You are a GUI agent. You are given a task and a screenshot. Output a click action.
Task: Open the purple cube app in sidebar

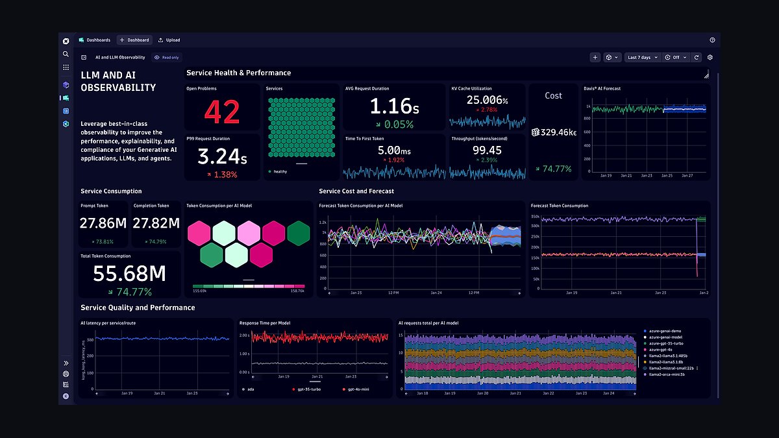click(66, 85)
